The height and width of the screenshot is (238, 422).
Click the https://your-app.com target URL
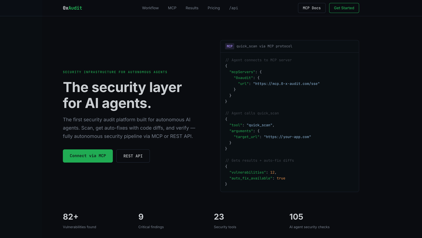tap(287, 137)
